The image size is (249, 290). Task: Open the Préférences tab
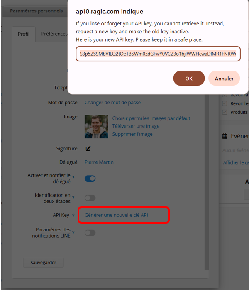[x=54, y=34]
